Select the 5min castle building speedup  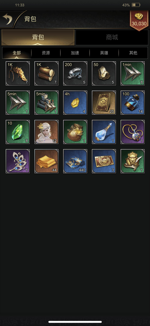tap(46, 103)
